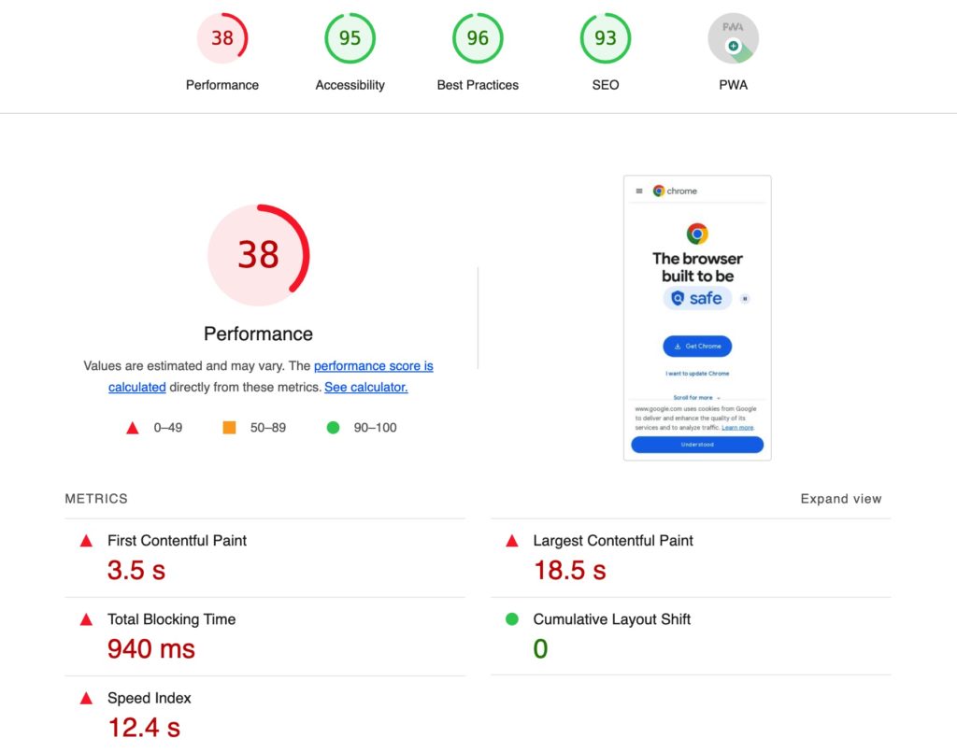Open the performance score is calculated link

coord(373,365)
